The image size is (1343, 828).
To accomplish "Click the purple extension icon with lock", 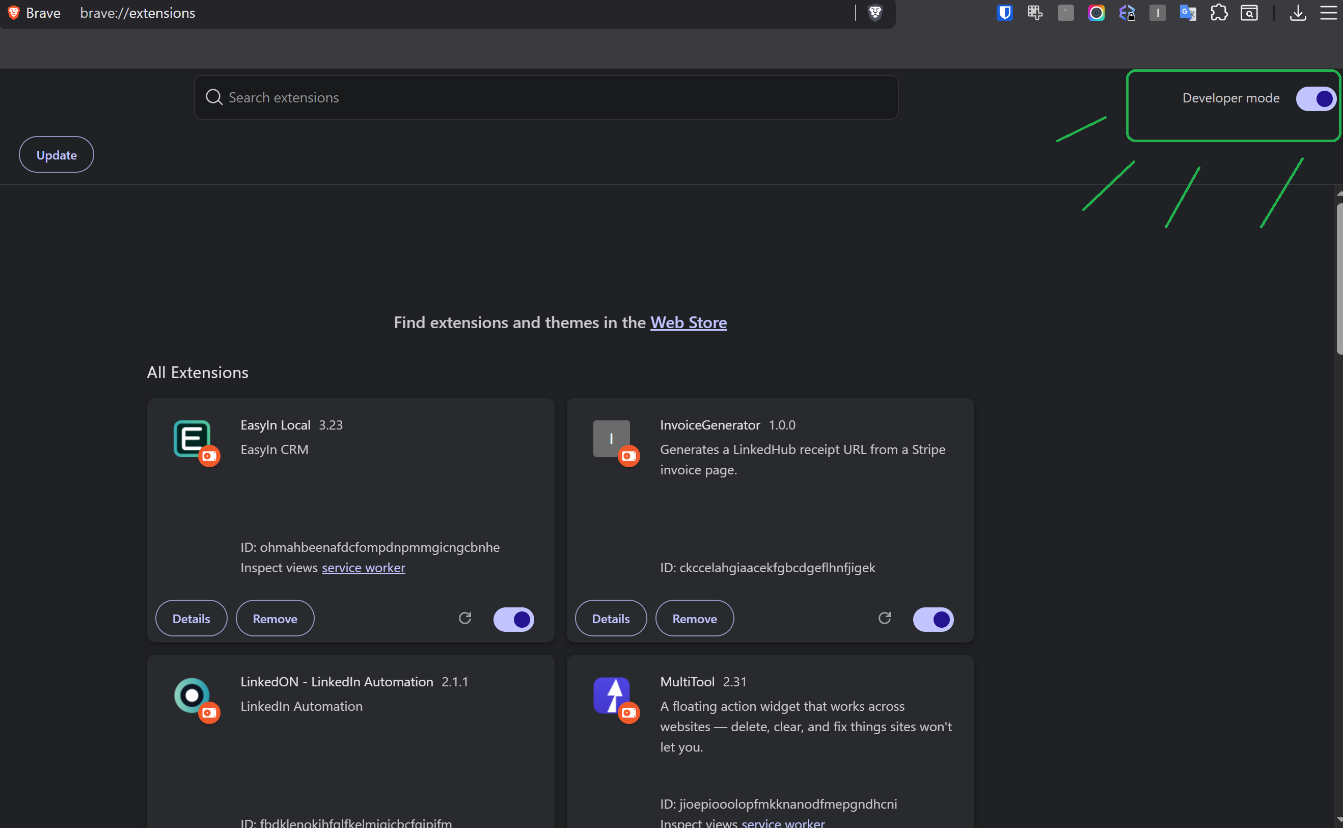I will (1127, 13).
